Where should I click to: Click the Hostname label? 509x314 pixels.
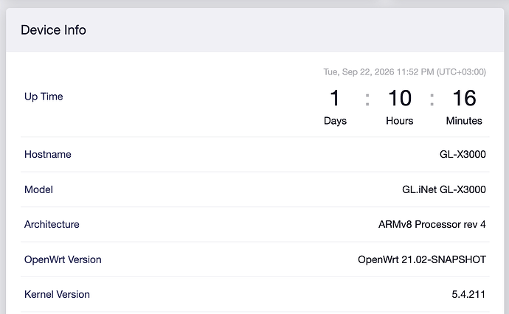click(x=48, y=154)
